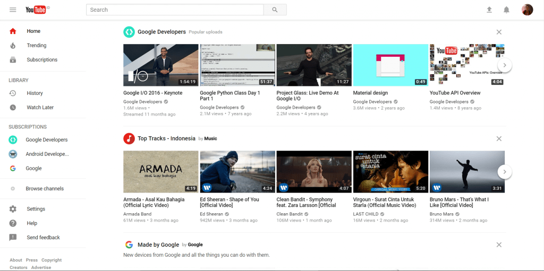Screen dimensions: 544x271
Task: Click the Subscriptions sidebar icon
Action: click(13, 59)
